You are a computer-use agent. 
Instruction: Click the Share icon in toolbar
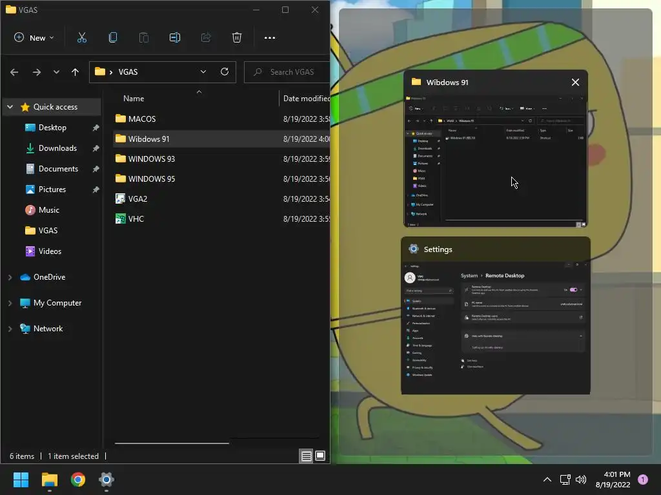click(206, 37)
